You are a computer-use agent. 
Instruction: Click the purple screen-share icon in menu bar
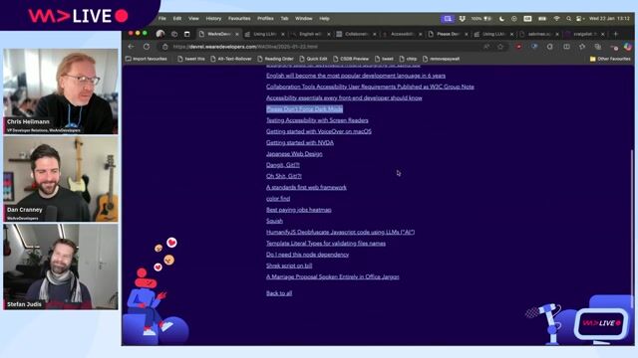(x=448, y=19)
